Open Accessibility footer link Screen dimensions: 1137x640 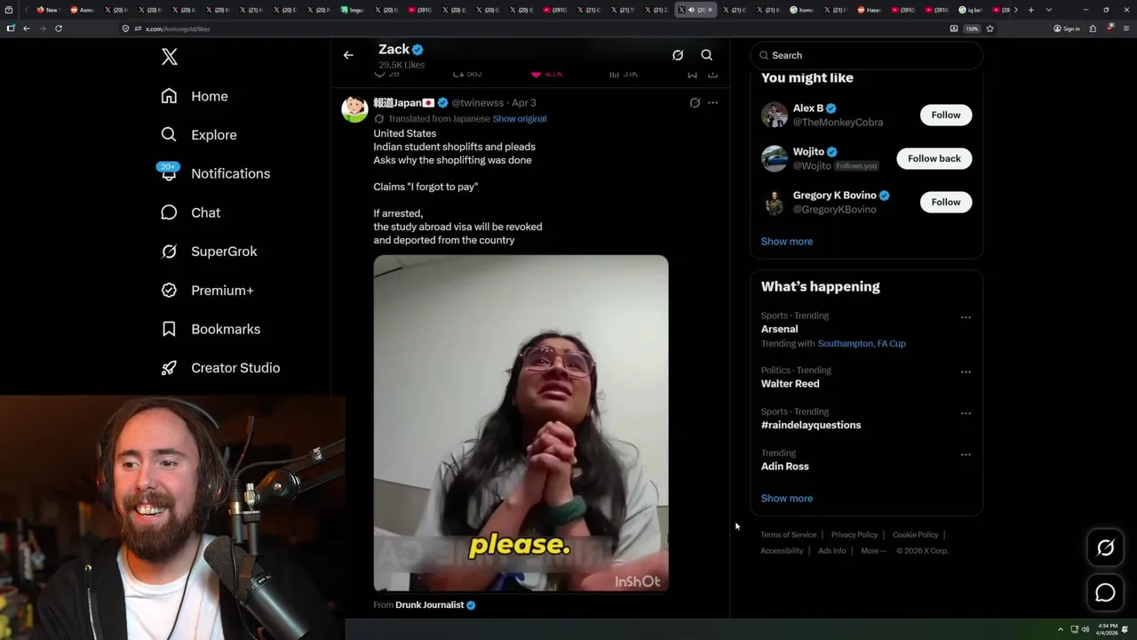click(782, 550)
